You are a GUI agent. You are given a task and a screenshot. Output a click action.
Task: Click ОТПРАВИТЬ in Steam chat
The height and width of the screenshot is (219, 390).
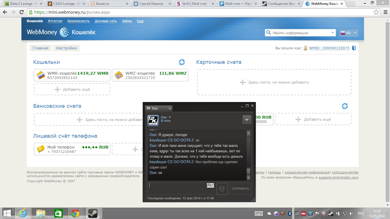(241, 189)
